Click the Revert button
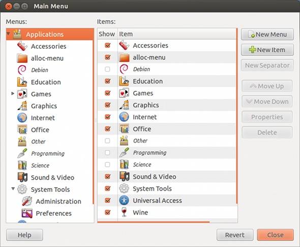This screenshot has width=300, height=247. pos(235,235)
